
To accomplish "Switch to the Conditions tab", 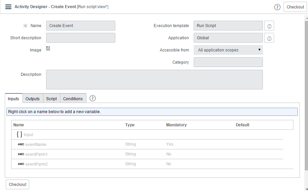I will (73, 99).
